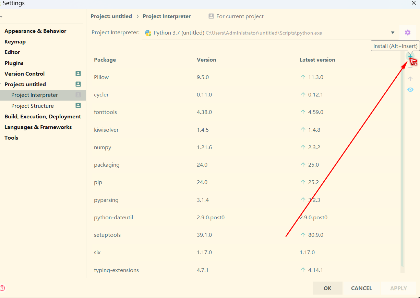The width and height of the screenshot is (420, 298).
Task: Click the CANCEL button
Action: [361, 288]
